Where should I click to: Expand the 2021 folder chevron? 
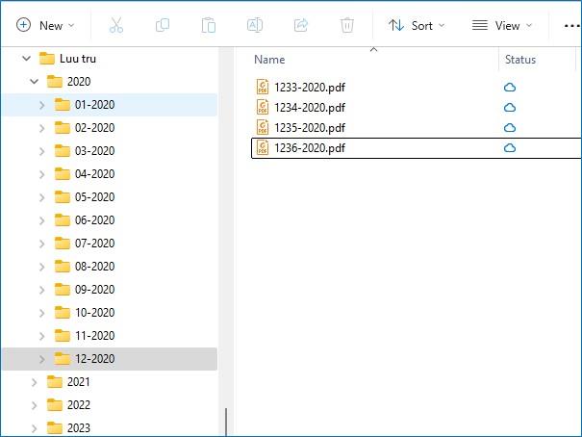tap(35, 382)
